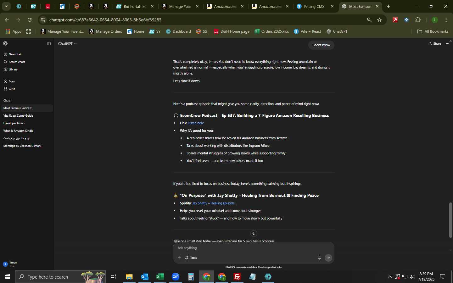Open the Vite React Setup Guide chat
Screen dimensions: 453x283
coord(27,116)
